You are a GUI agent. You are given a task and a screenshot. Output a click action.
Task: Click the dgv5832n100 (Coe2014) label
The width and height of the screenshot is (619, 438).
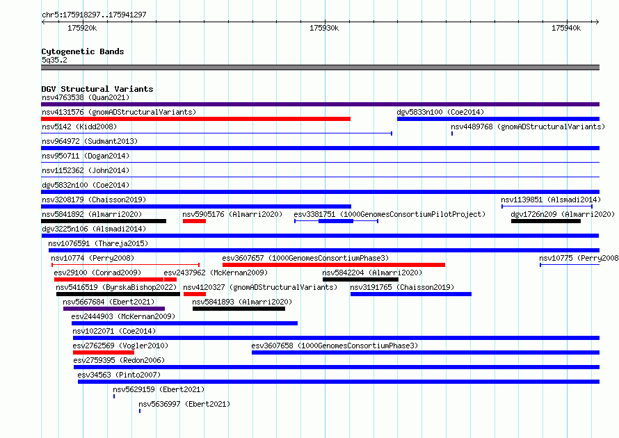pyautogui.click(x=86, y=185)
